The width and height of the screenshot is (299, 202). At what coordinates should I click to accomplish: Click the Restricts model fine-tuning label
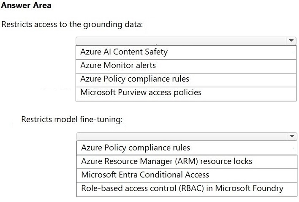(x=72, y=120)
